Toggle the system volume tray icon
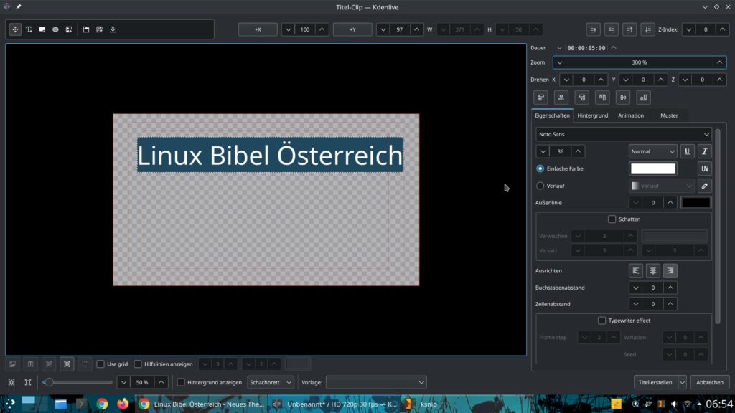Image resolution: width=735 pixels, height=413 pixels. [674, 404]
